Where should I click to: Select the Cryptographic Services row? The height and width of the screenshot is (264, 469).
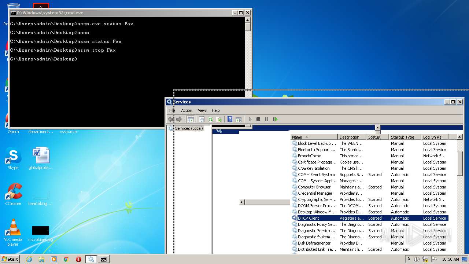pos(370,199)
